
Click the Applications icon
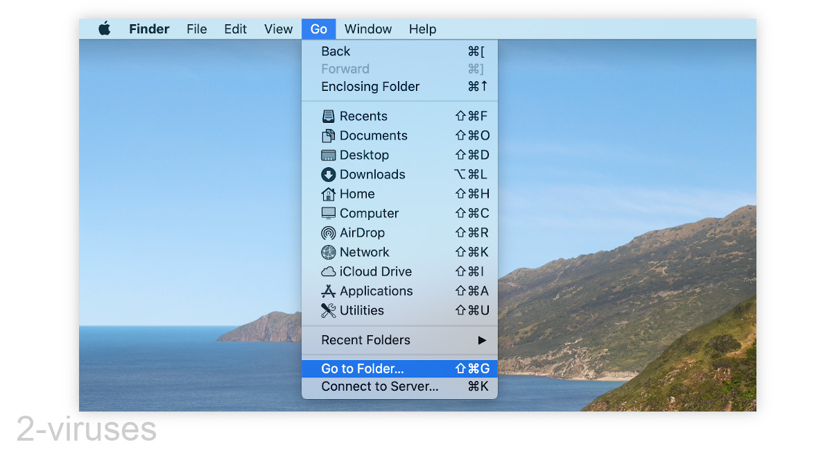click(x=328, y=291)
